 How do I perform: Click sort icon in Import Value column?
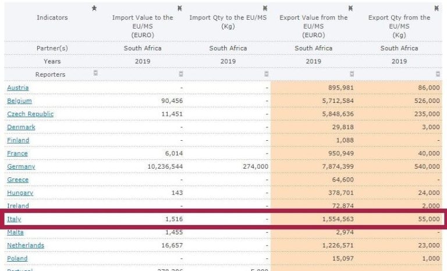pos(181,74)
